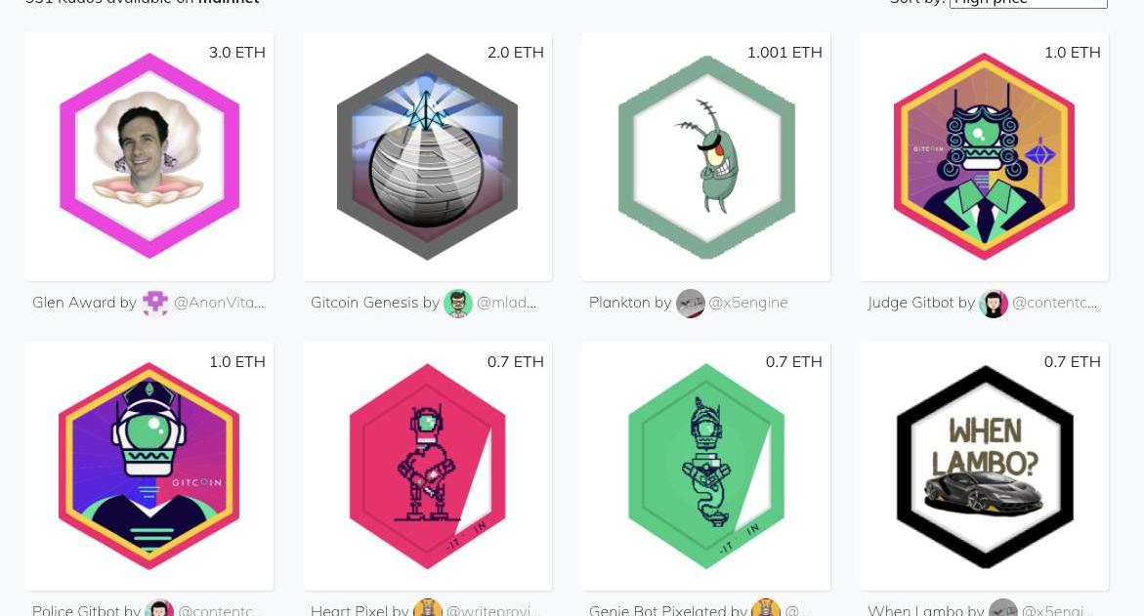Viewport: 1144px width, 616px height.
Task: Open the @AnonVita profile link
Action: pos(219,303)
